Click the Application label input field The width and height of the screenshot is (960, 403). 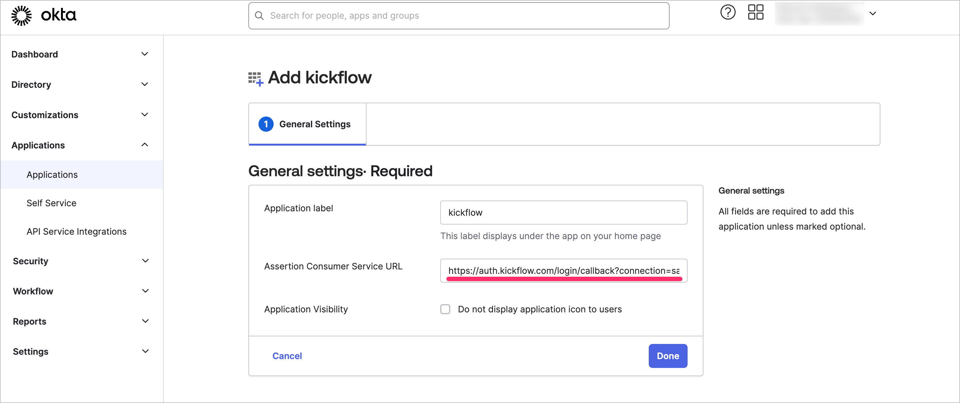click(563, 212)
